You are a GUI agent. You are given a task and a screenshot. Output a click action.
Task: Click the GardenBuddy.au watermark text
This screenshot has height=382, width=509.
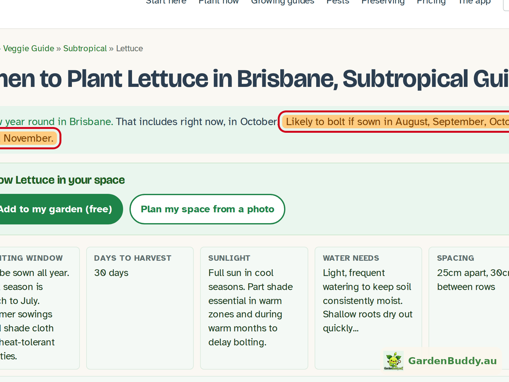[x=452, y=361]
